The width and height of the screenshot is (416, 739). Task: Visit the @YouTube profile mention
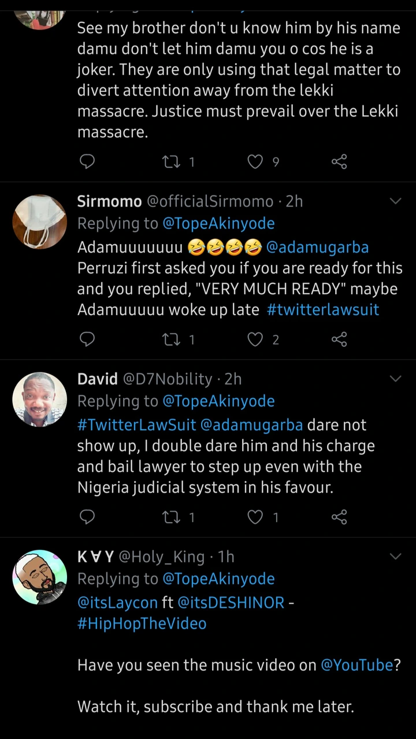tap(357, 665)
